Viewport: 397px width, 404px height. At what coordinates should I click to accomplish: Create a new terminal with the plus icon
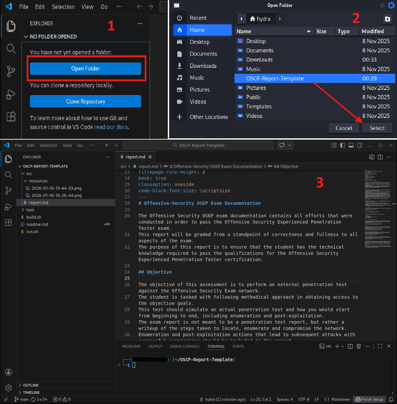(337, 346)
